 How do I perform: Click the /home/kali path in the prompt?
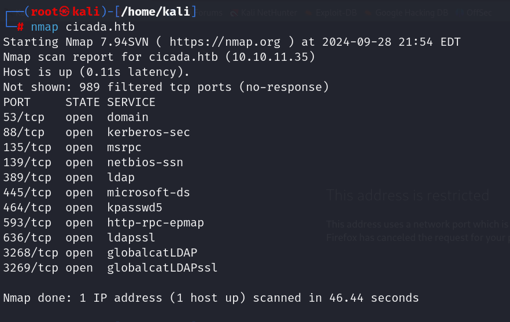156,12
